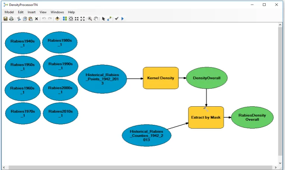
Task: Click the horizontal scrollbar right arrow
Action: pyautogui.click(x=276, y=167)
